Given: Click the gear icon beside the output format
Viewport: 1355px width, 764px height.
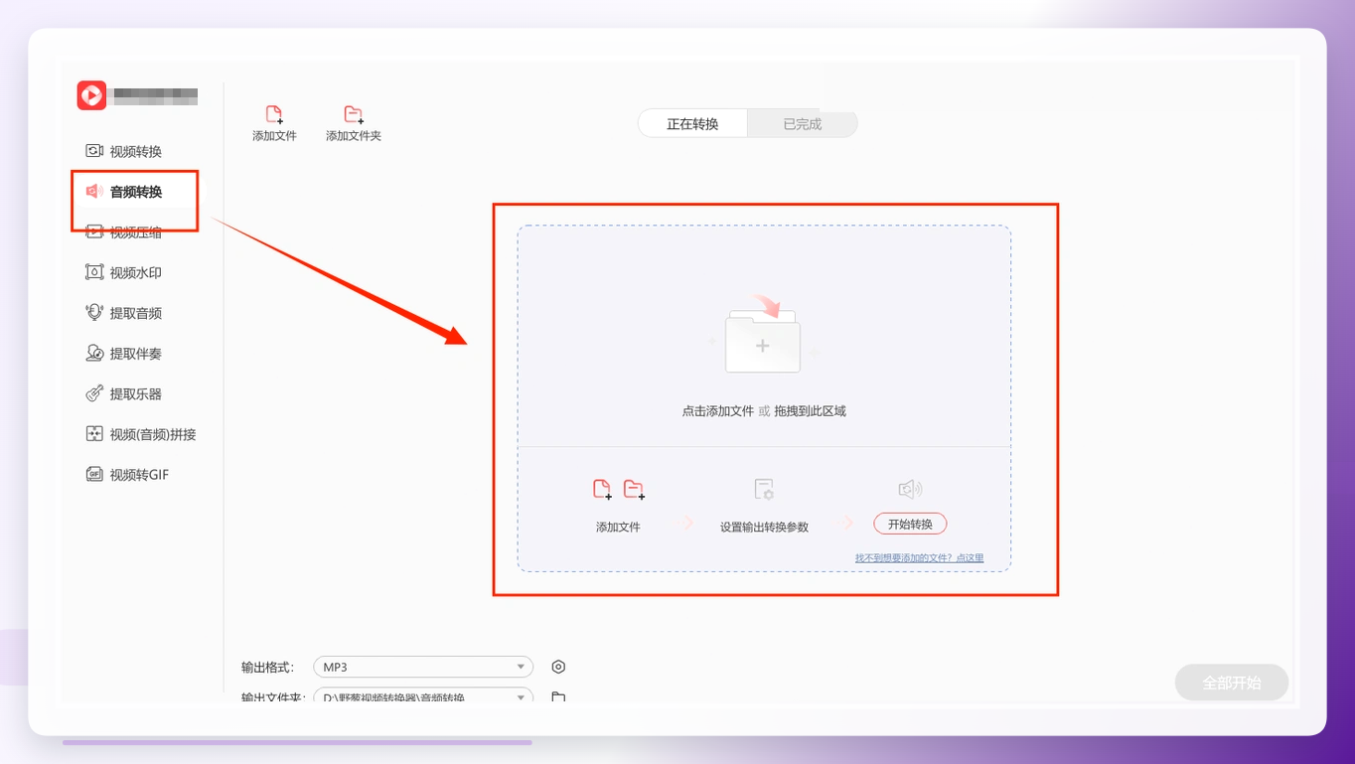Looking at the screenshot, I should (x=558, y=667).
